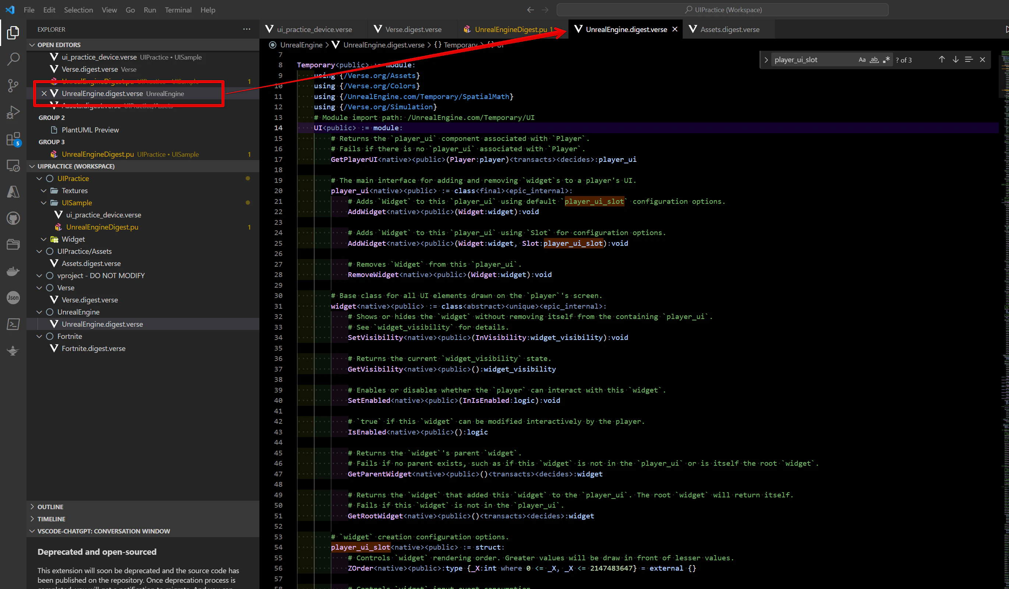Open Assets.digest.verse in workspace tree
Screen dimensions: 1009x589
91,263
